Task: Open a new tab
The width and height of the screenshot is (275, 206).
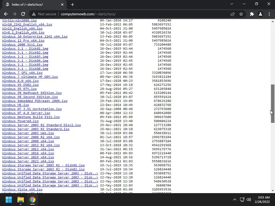Action: 73,5
